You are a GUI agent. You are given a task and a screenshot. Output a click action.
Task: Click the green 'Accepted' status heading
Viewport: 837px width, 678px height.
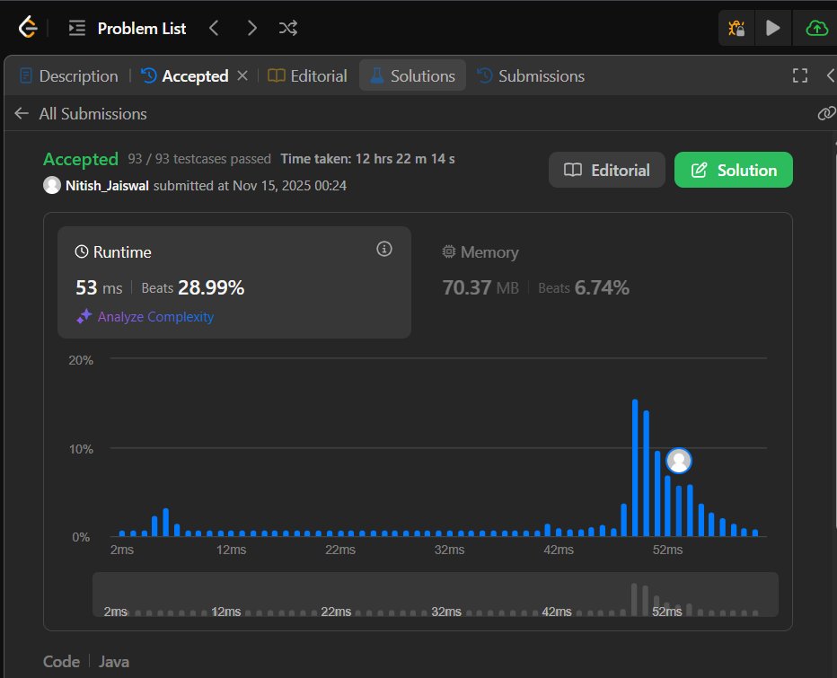coord(81,159)
